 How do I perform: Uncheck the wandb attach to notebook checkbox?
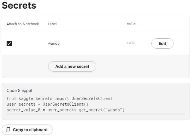(x=9, y=44)
